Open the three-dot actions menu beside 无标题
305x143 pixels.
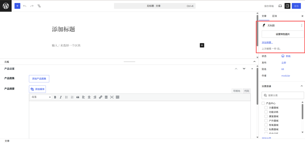point(302,26)
